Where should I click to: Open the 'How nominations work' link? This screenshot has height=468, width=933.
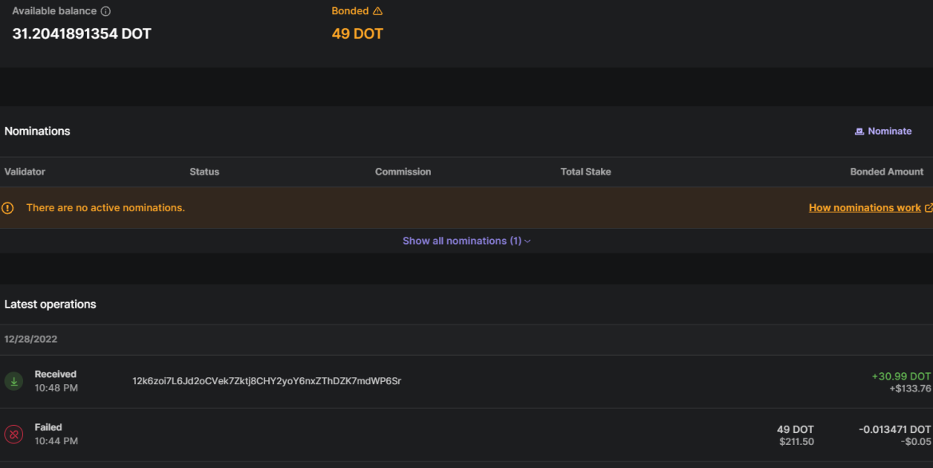864,208
